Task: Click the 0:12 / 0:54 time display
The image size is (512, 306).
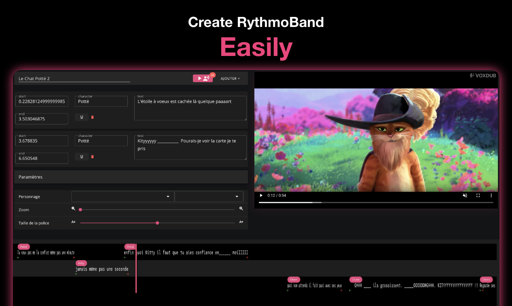Action: [x=277, y=195]
